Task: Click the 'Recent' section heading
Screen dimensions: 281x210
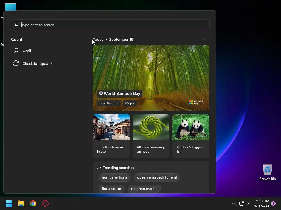Action: [x=16, y=39]
